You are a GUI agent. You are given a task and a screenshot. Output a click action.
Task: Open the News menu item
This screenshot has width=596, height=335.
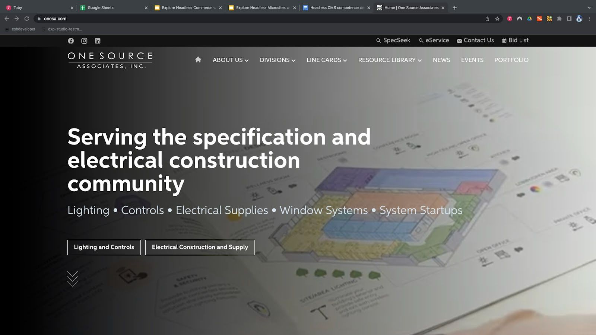(x=441, y=60)
